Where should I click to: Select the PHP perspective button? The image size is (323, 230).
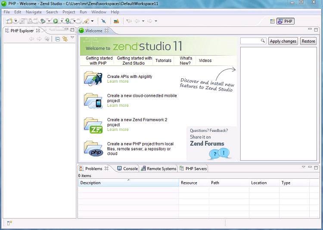(x=286, y=21)
